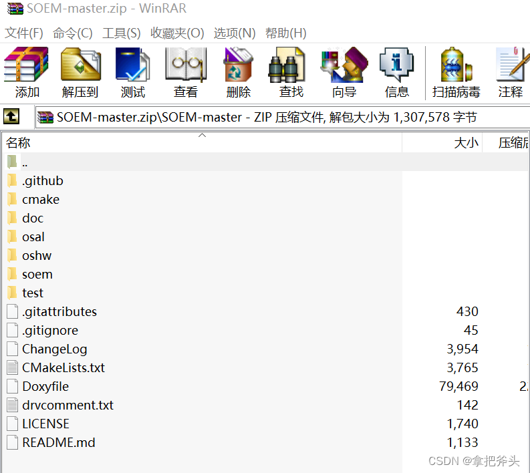Click the View (查看) book icon
This screenshot has width=530, height=473.
pos(186,64)
